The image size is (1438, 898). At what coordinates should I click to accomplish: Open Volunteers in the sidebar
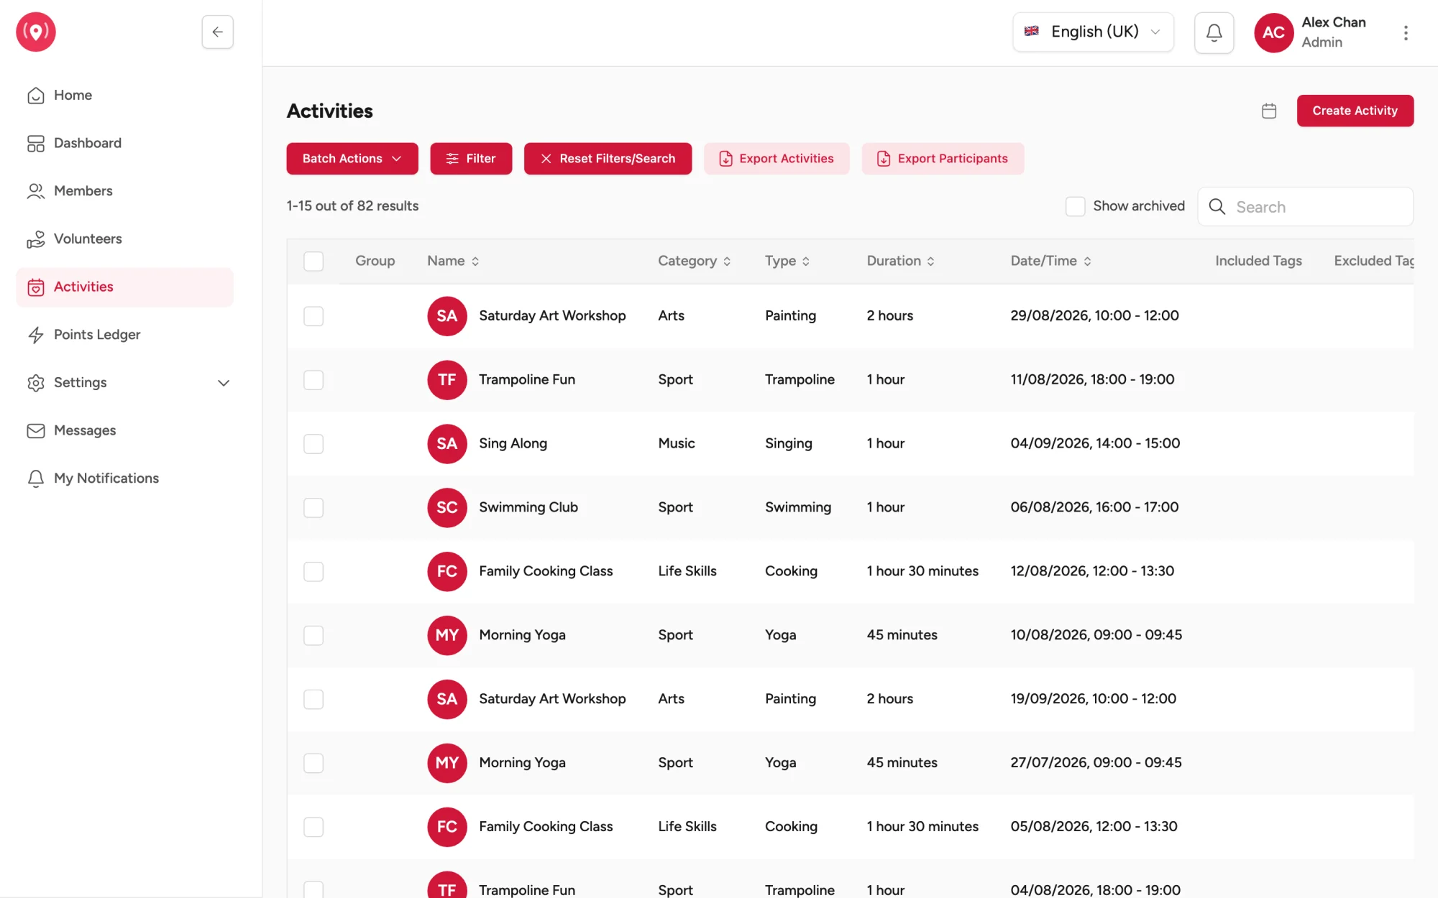coord(125,239)
